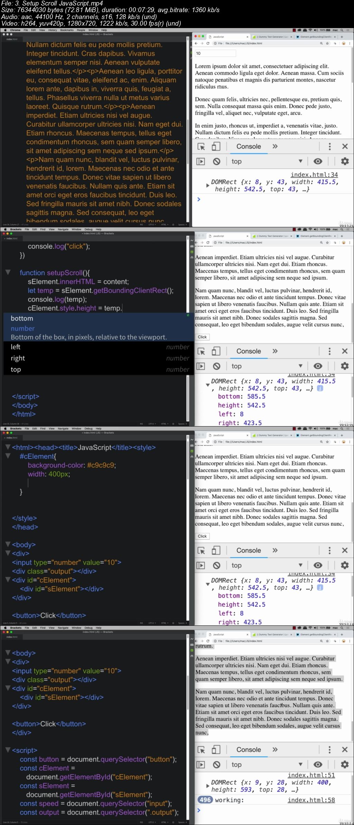Collapse the <html> tag fold triangle
This screenshot has width=354, height=825.
coord(8,447)
